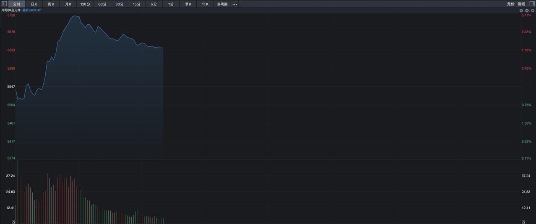Viewport: 536px width, 224px height.
Task: Click the tallest green opening volume bar
Action: tap(18, 192)
